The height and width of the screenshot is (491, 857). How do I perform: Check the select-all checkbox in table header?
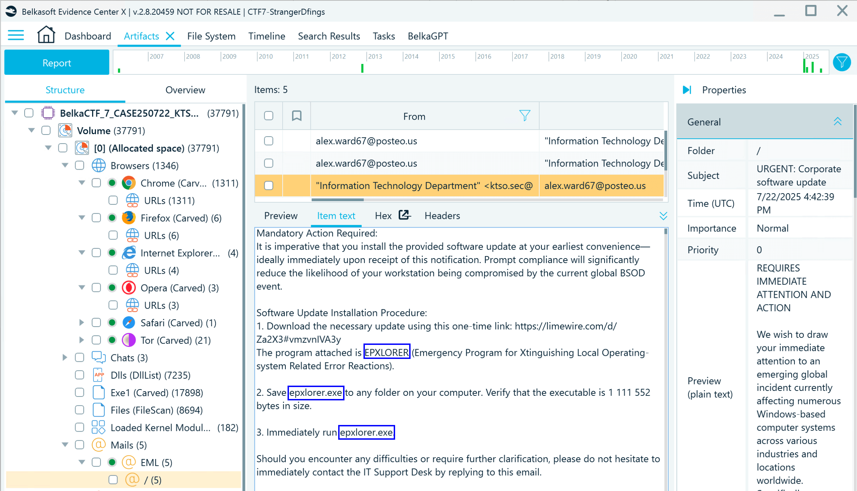pos(269,116)
